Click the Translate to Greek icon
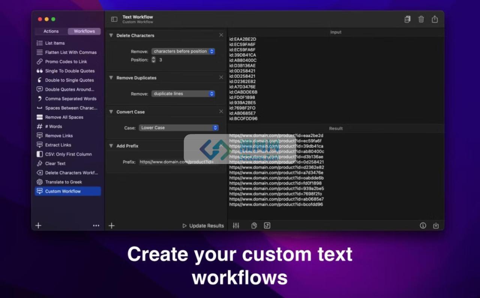The height and width of the screenshot is (298, 480). [39, 182]
